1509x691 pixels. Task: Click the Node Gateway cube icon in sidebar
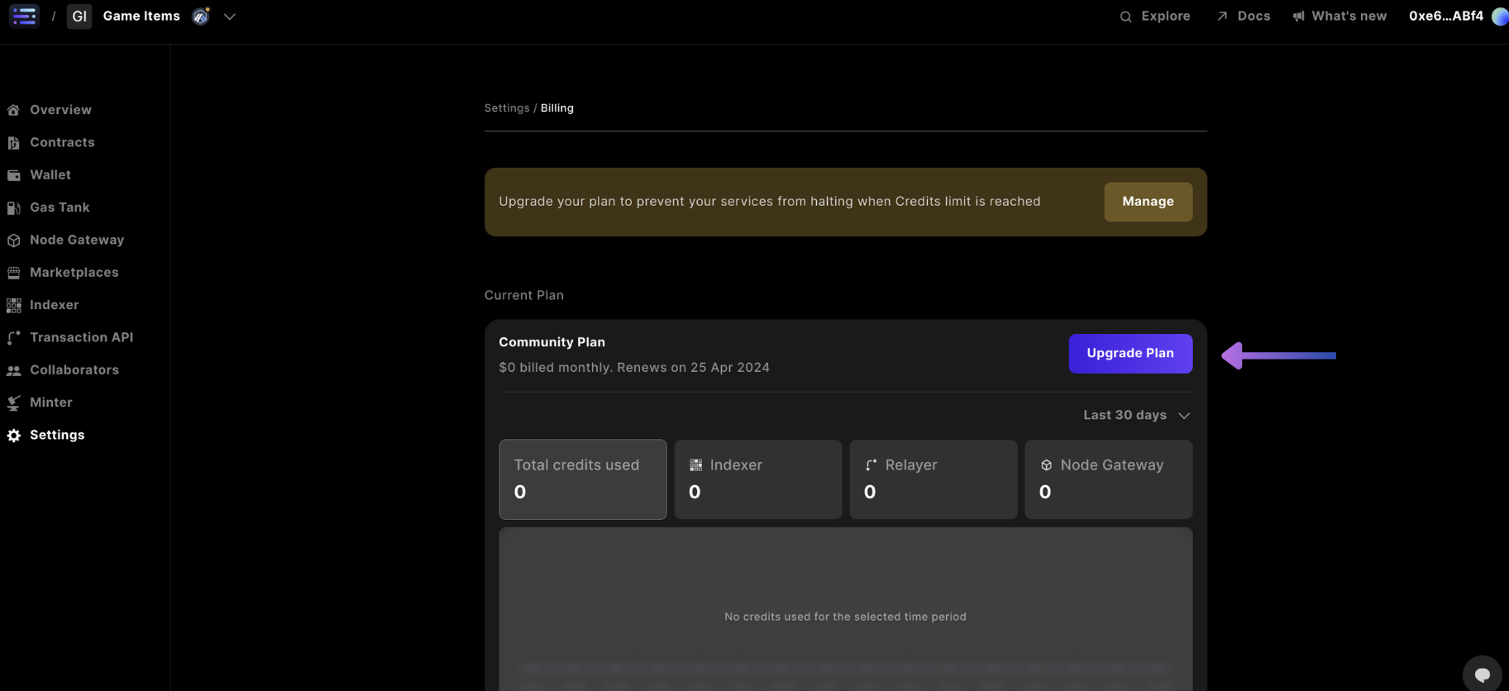[14, 241]
